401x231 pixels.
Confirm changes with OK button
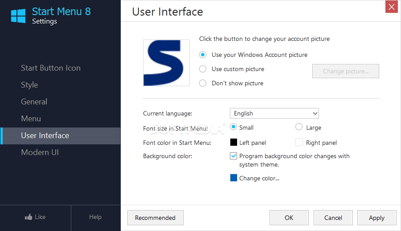[289, 218]
